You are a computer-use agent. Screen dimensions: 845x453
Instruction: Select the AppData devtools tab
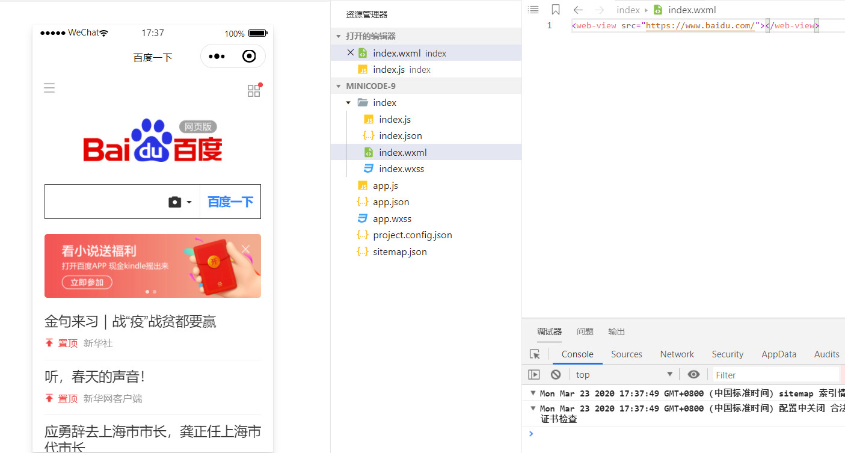(779, 354)
